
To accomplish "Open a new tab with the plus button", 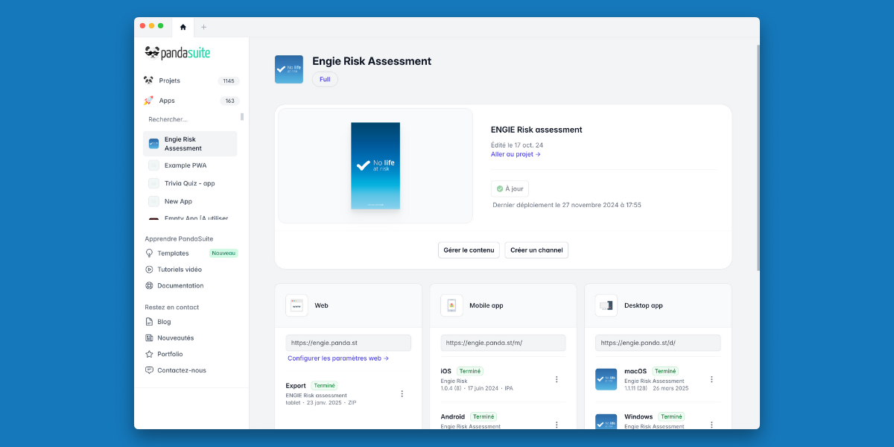I will (x=203, y=27).
